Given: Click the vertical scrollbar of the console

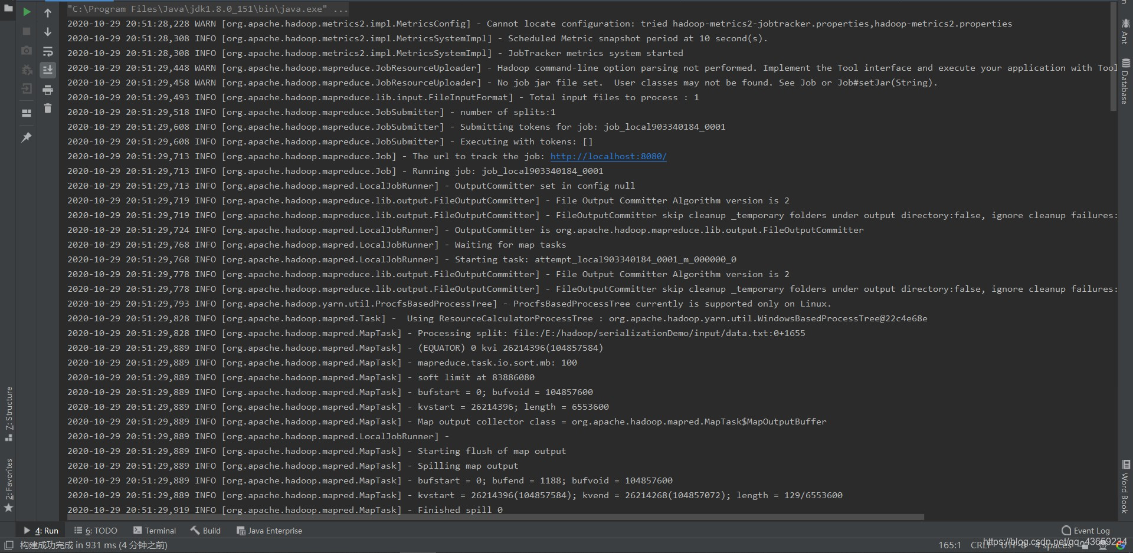Looking at the screenshot, I should [1114, 56].
